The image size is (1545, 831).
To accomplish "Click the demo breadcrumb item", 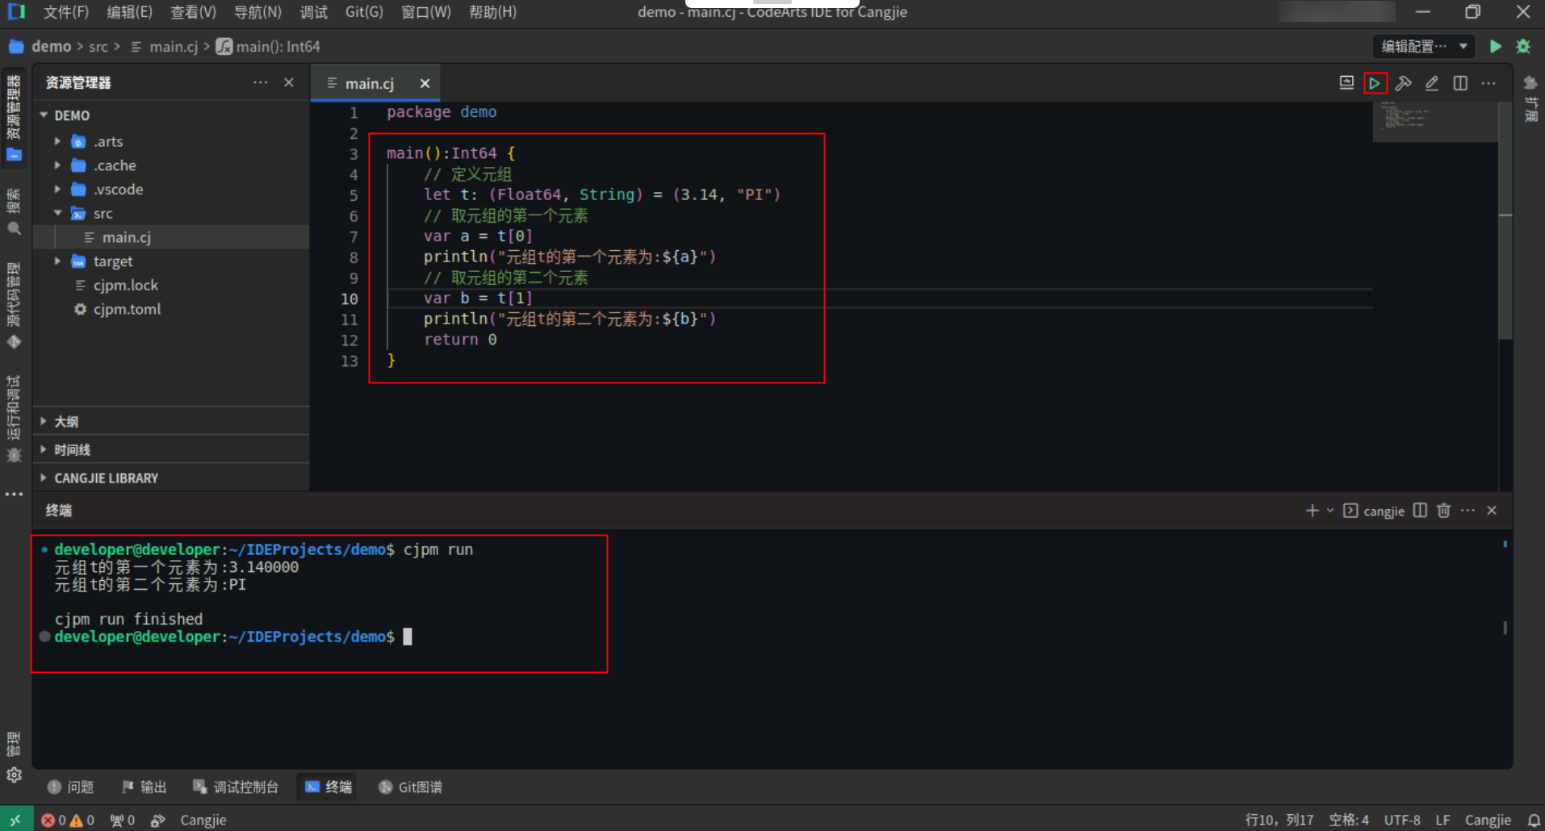I will coord(51,47).
